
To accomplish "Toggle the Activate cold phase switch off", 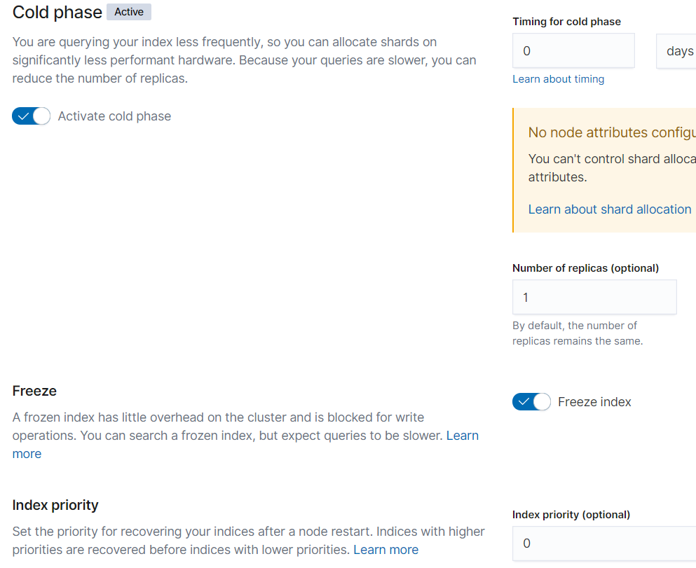I will pos(32,116).
